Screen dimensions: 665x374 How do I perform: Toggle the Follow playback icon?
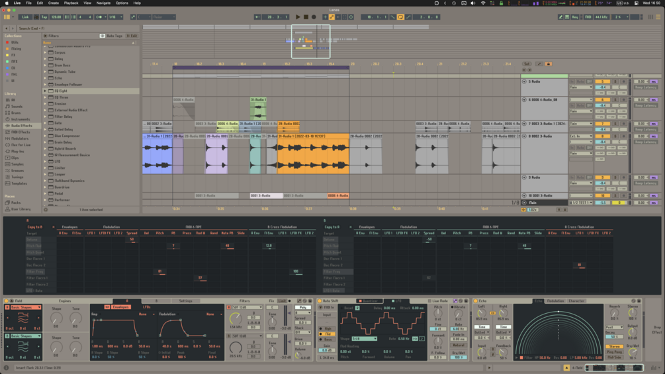[257, 17]
